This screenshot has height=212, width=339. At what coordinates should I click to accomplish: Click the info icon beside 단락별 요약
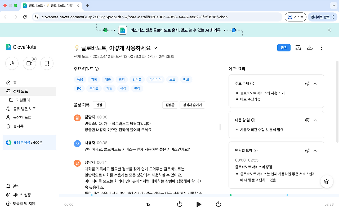coord(256,151)
